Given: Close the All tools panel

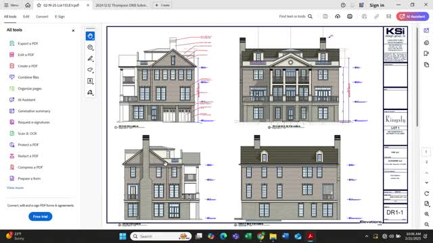Looking at the screenshot, I should coord(73,30).
